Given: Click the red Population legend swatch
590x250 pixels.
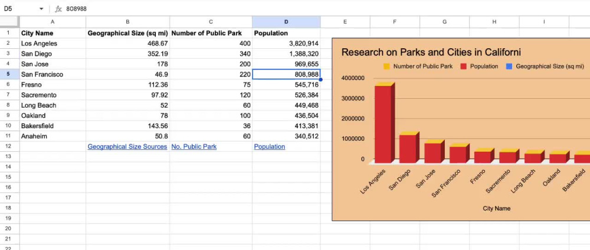Looking at the screenshot, I should coord(463,66).
